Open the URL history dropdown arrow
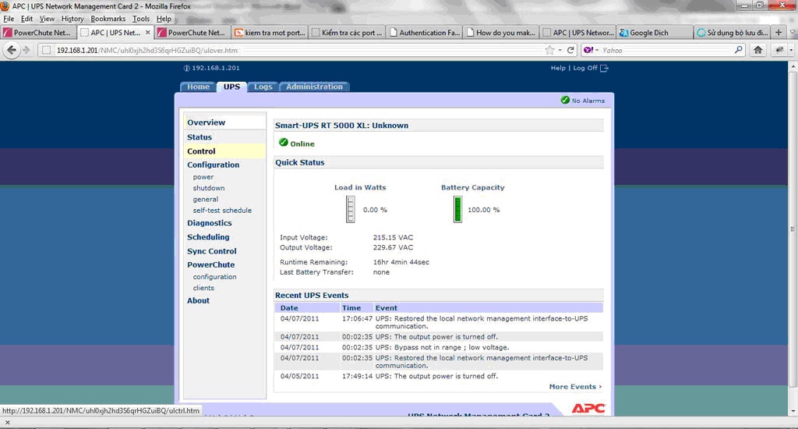Viewport: 798px width, 429px height. 560,50
